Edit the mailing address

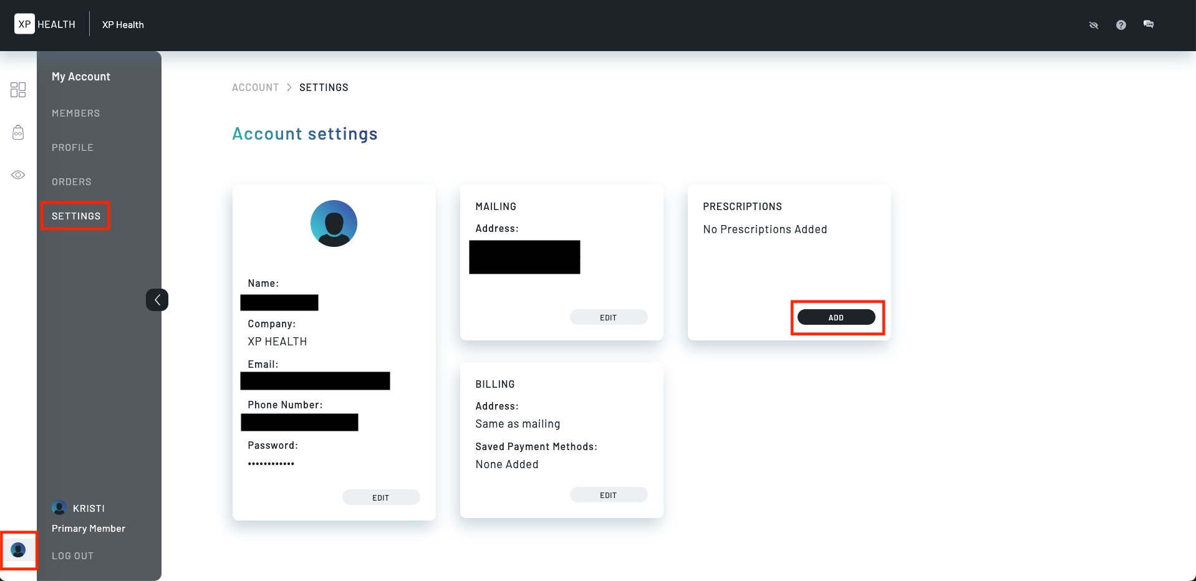pos(608,317)
